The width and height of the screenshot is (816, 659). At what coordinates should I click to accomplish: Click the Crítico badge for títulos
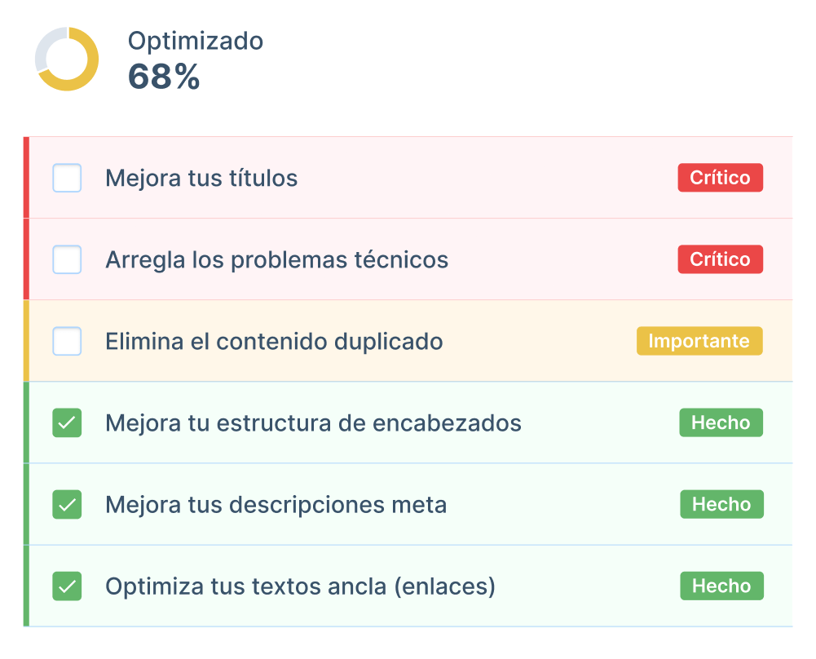pos(720,178)
